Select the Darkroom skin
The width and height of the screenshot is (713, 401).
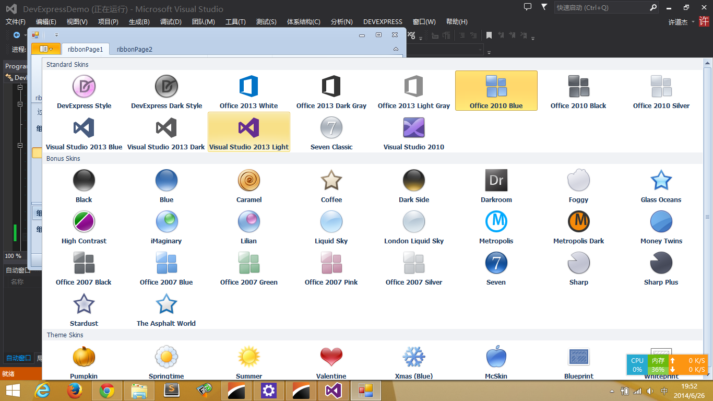pyautogui.click(x=496, y=185)
